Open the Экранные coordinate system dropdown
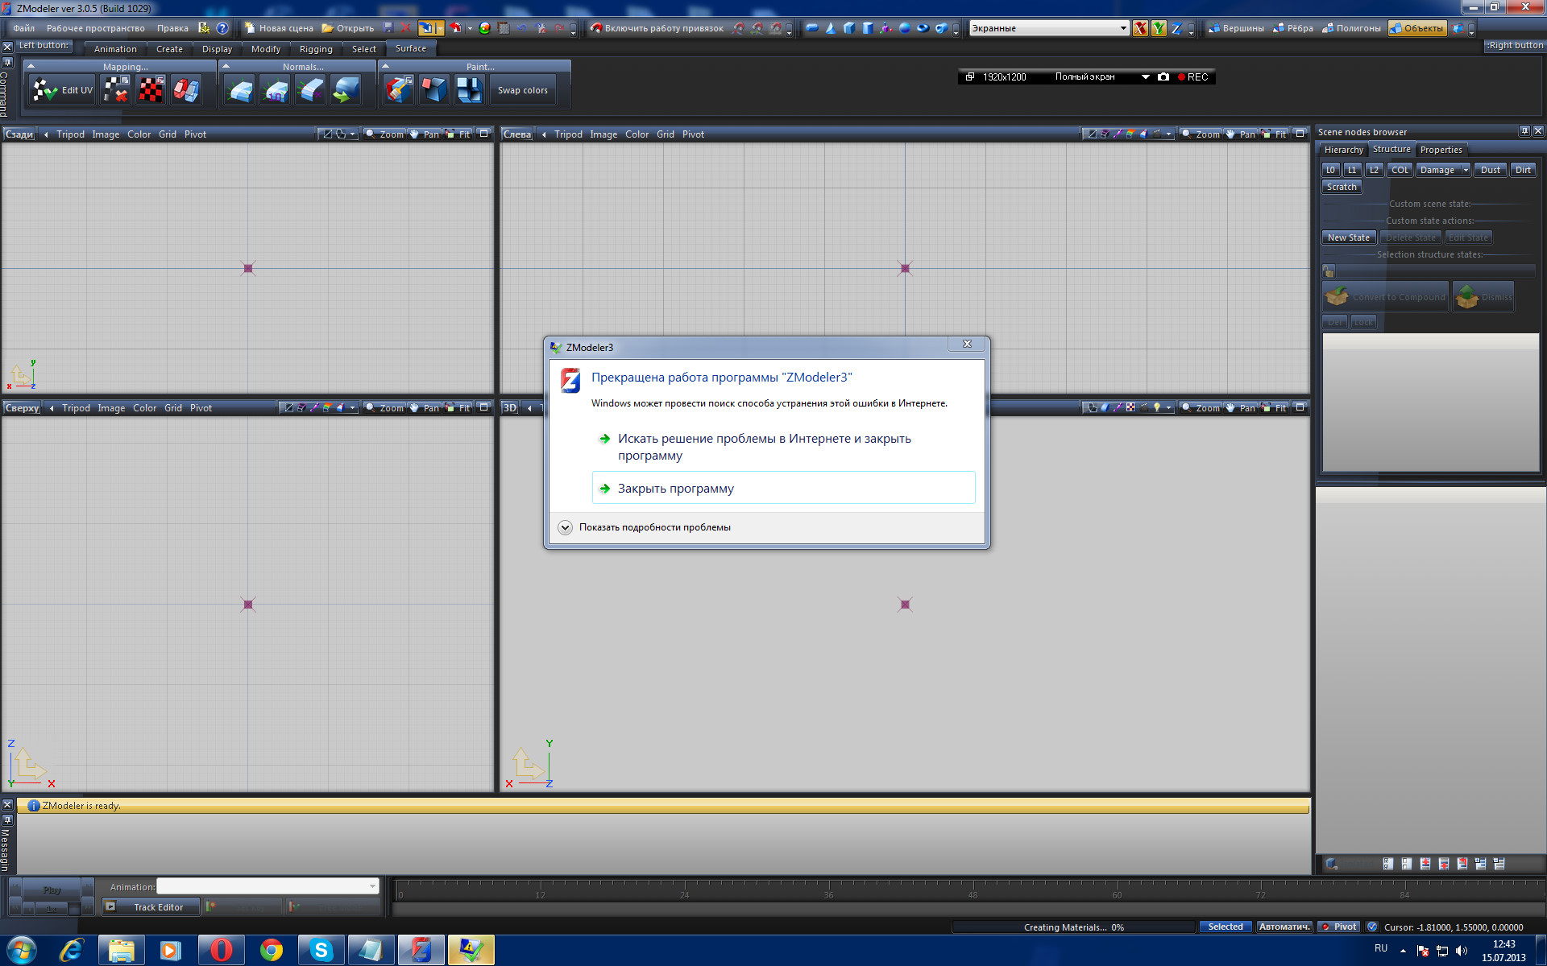This screenshot has width=1547, height=966. pos(1122,28)
